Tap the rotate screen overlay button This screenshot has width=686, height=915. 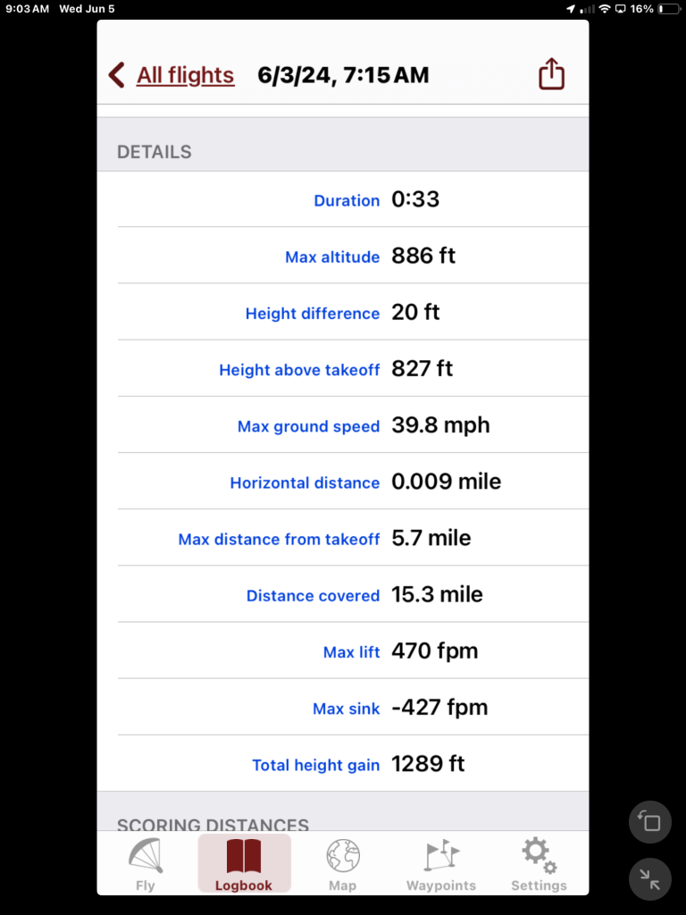(x=650, y=822)
